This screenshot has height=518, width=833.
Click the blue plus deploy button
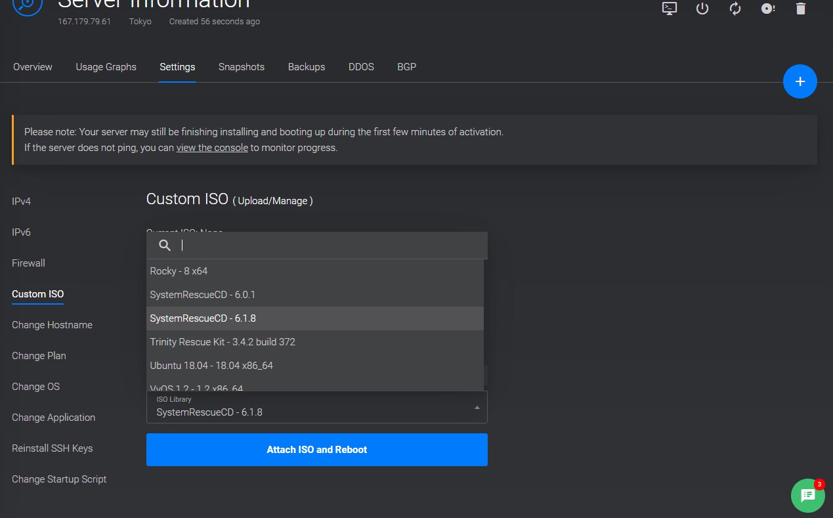(x=800, y=81)
